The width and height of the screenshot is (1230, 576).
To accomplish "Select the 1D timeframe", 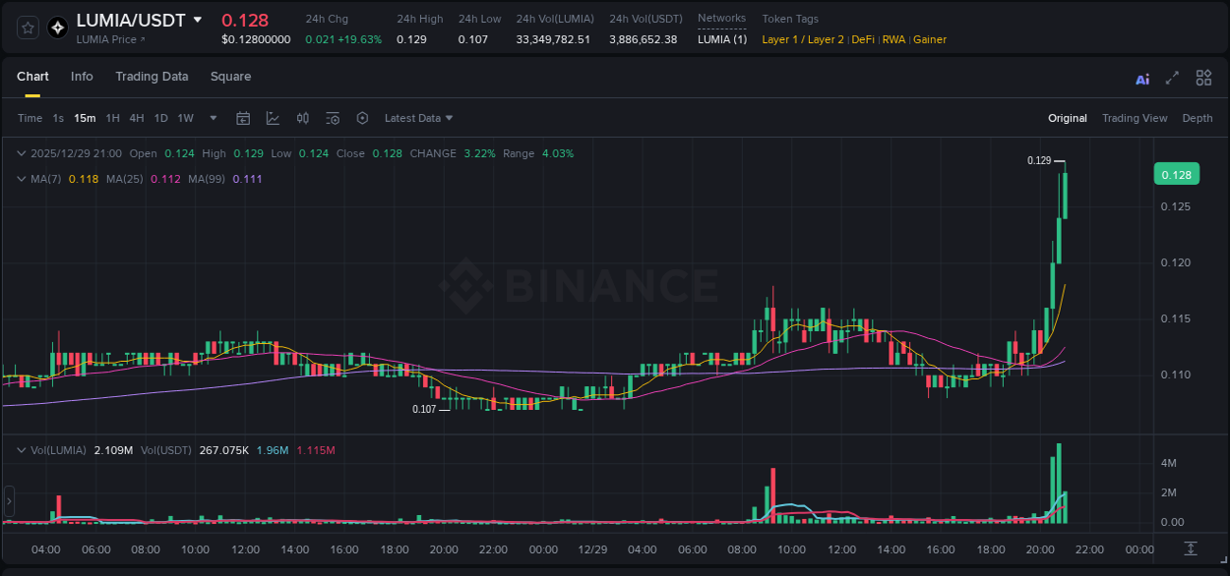I will point(160,118).
